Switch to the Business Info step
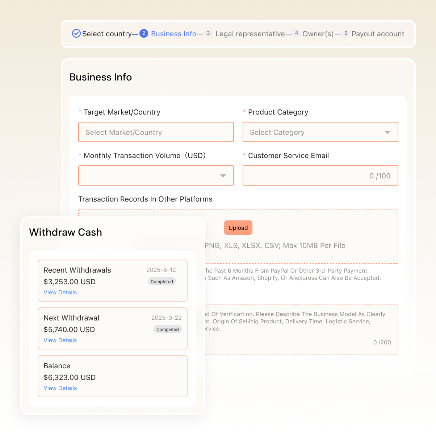 point(173,33)
